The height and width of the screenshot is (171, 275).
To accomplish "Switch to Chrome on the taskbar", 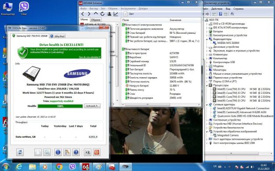I will 59,167.
